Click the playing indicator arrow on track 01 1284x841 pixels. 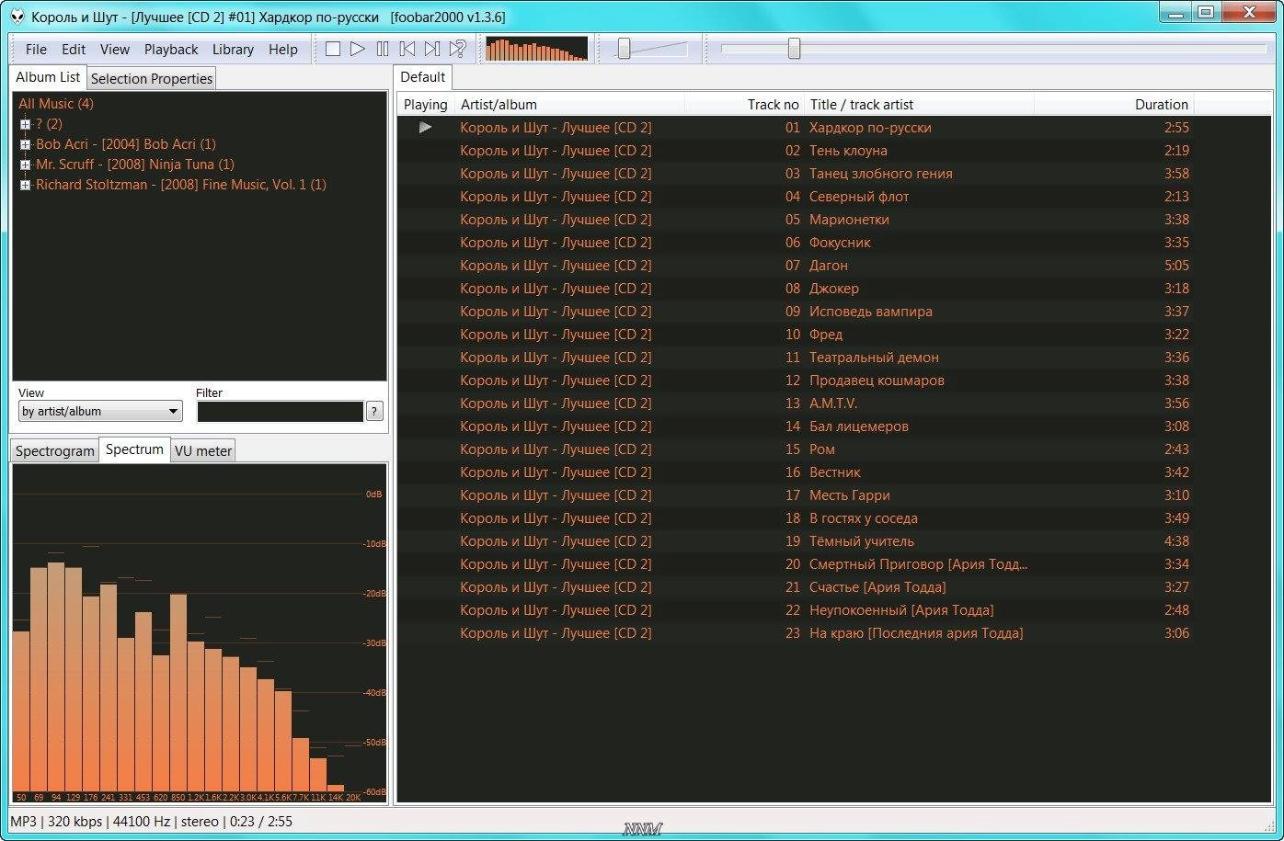(x=425, y=127)
